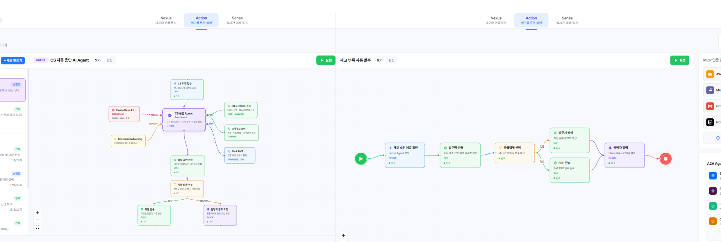The height and width of the screenshot is (242, 721).
Task: Open the Nexus tab above CS Agent workflow
Action: [166, 20]
